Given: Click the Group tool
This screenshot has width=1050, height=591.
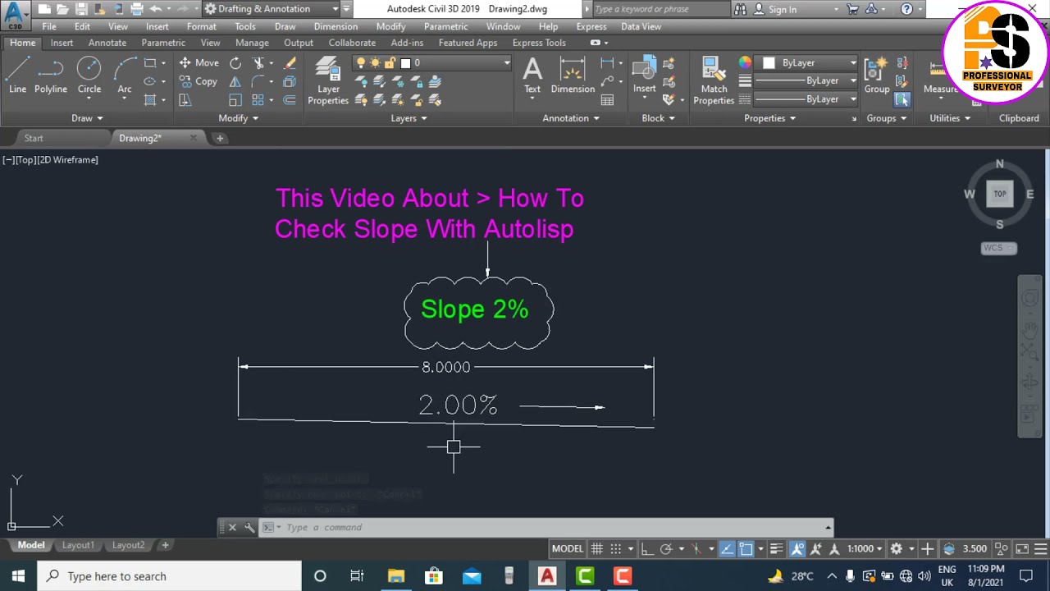Looking at the screenshot, I should pyautogui.click(x=876, y=76).
